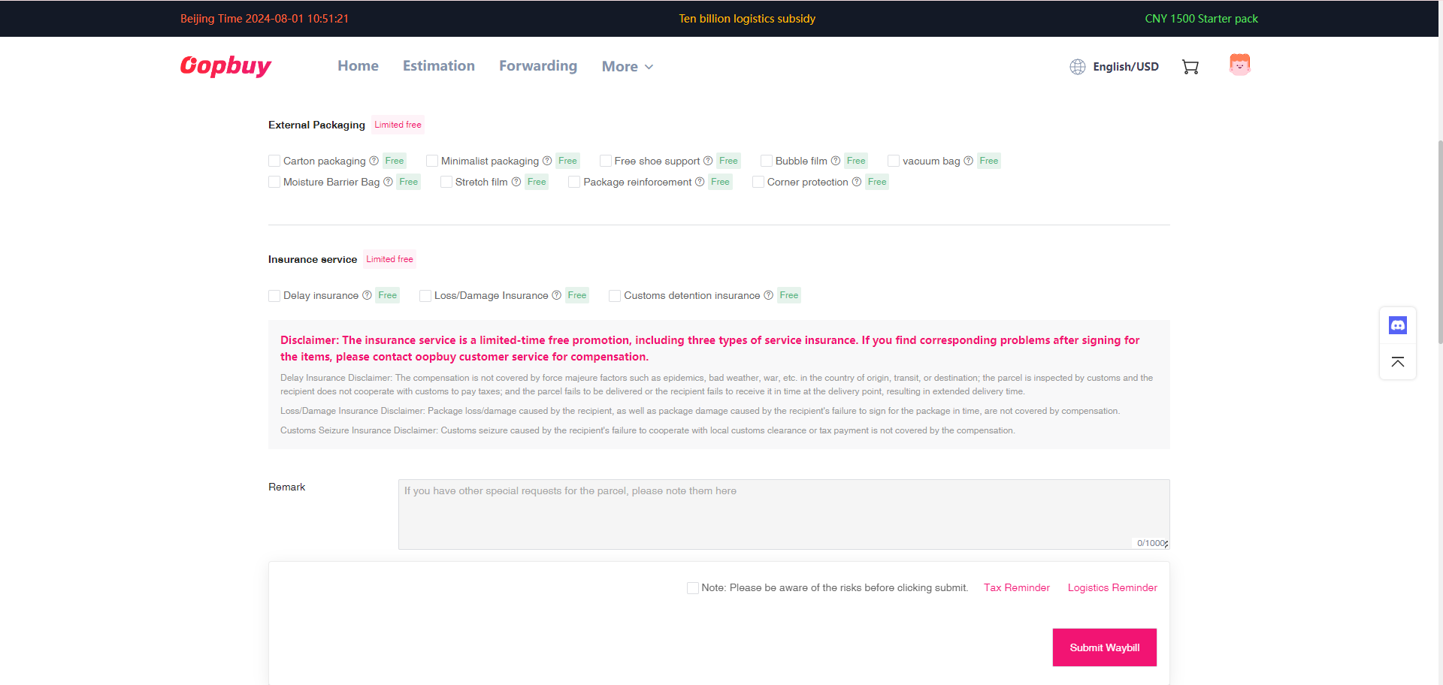The width and height of the screenshot is (1443, 685).
Task: Select the Delay insurance checkbox
Action: click(274, 296)
